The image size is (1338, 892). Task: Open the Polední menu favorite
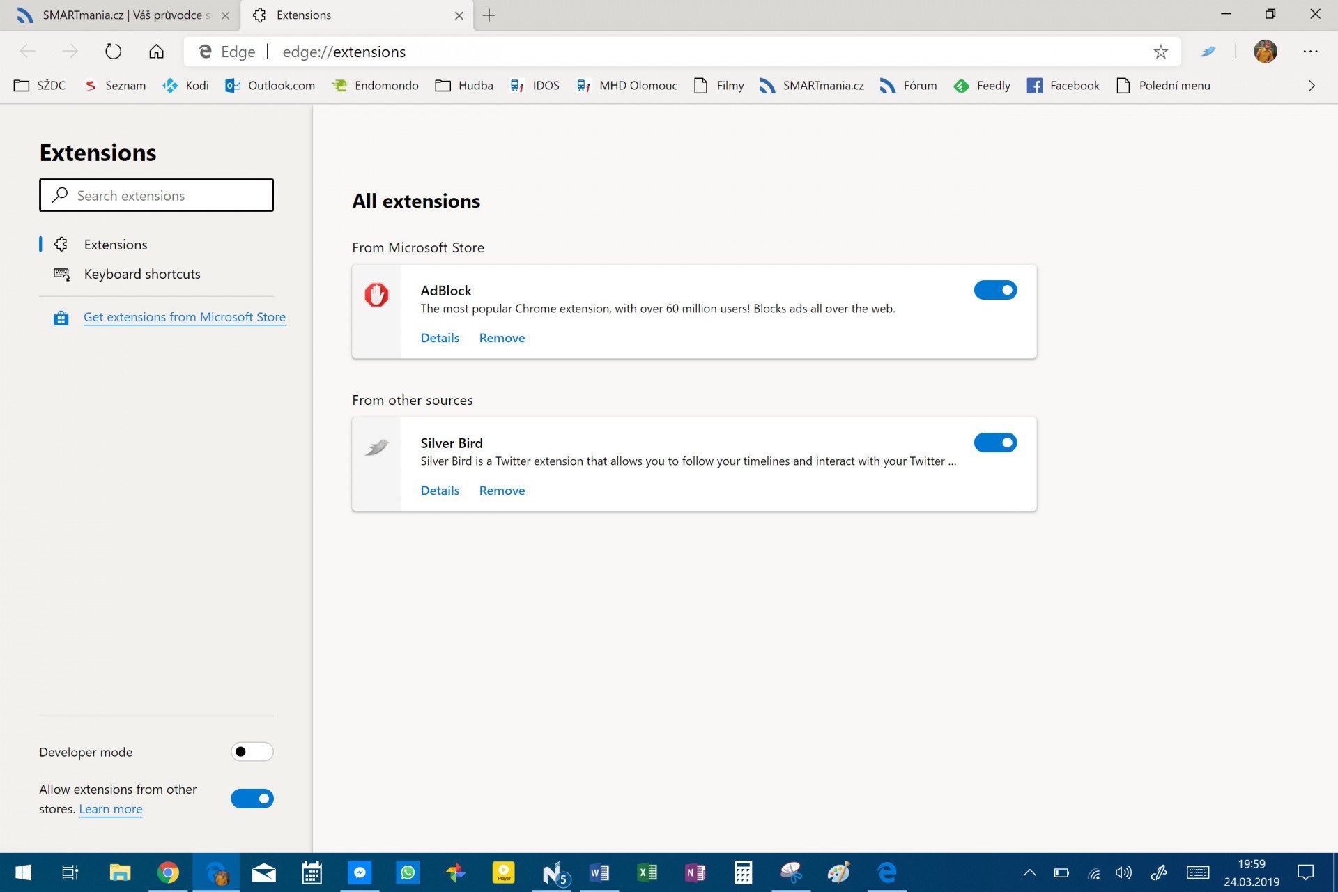(1163, 86)
